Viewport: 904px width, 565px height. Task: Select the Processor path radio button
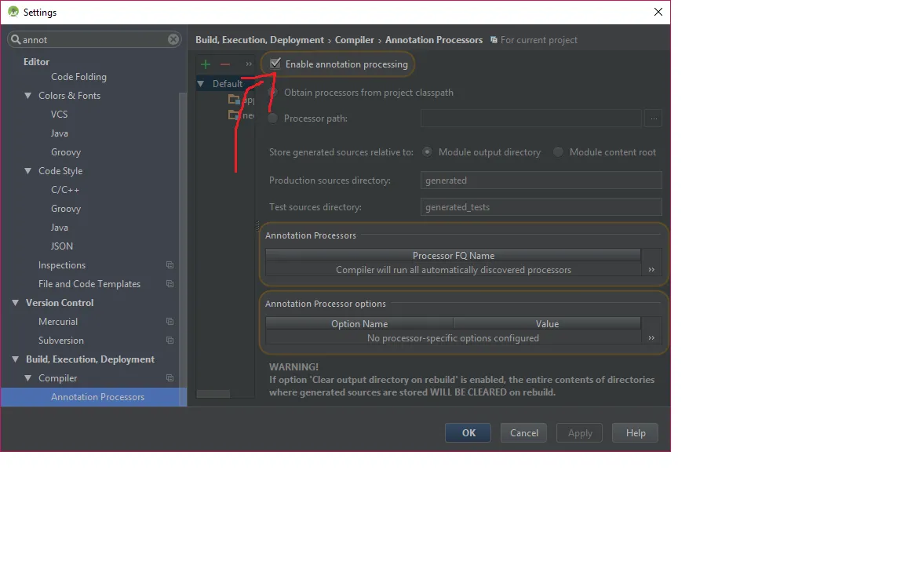click(x=273, y=118)
